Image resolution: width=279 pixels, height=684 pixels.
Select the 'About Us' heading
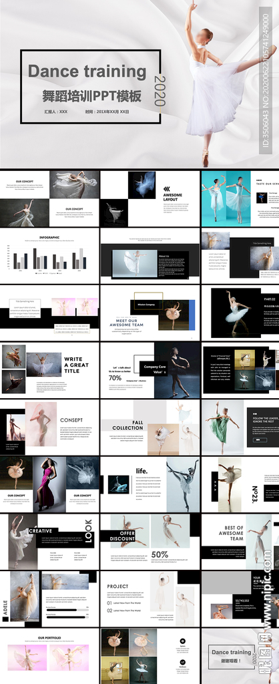click(x=164, y=256)
